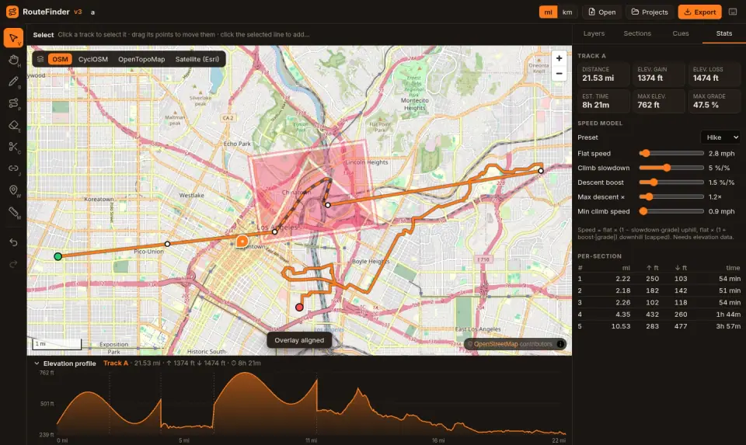
Task: Adjust the Max descent multiplier slider
Action: point(671,196)
